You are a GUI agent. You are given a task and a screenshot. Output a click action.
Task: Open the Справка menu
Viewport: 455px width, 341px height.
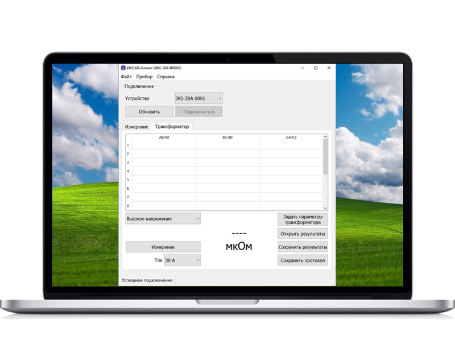coord(166,77)
